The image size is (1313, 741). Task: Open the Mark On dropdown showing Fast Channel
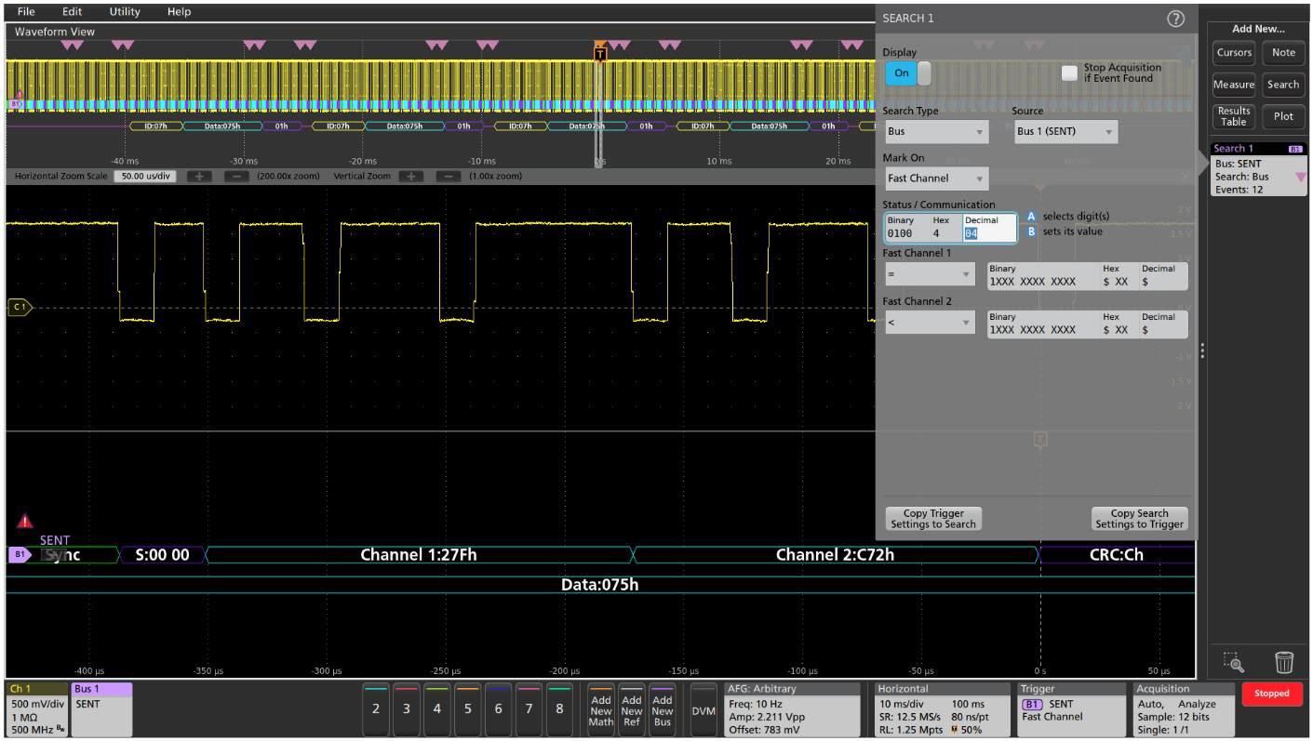coord(935,179)
